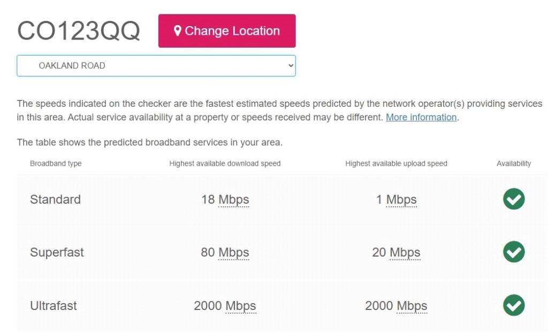Click the 1 Mbps upload speed for Standard
Viewport: 548px width, 333px height.
point(397,199)
